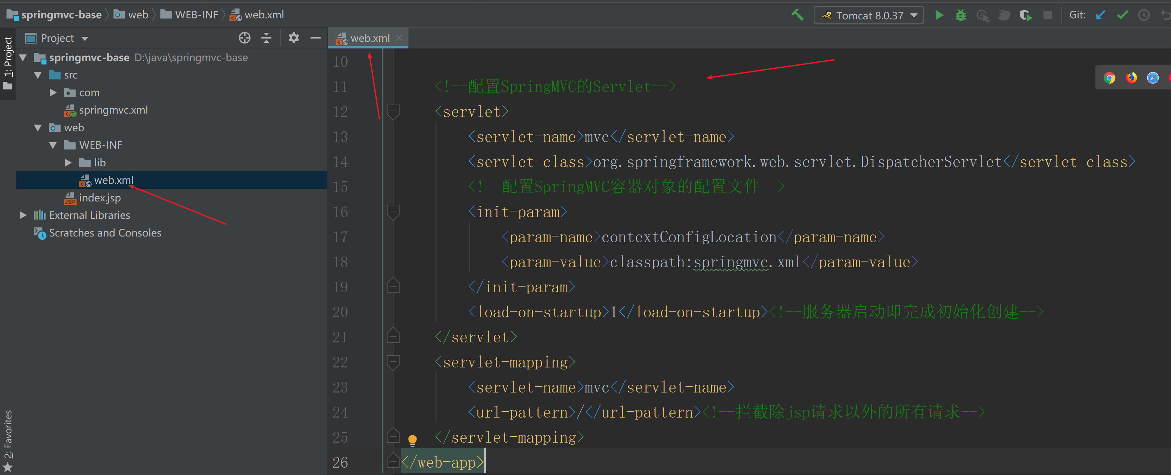
Task: Open preview in Chrome browser icon
Action: click(1109, 78)
